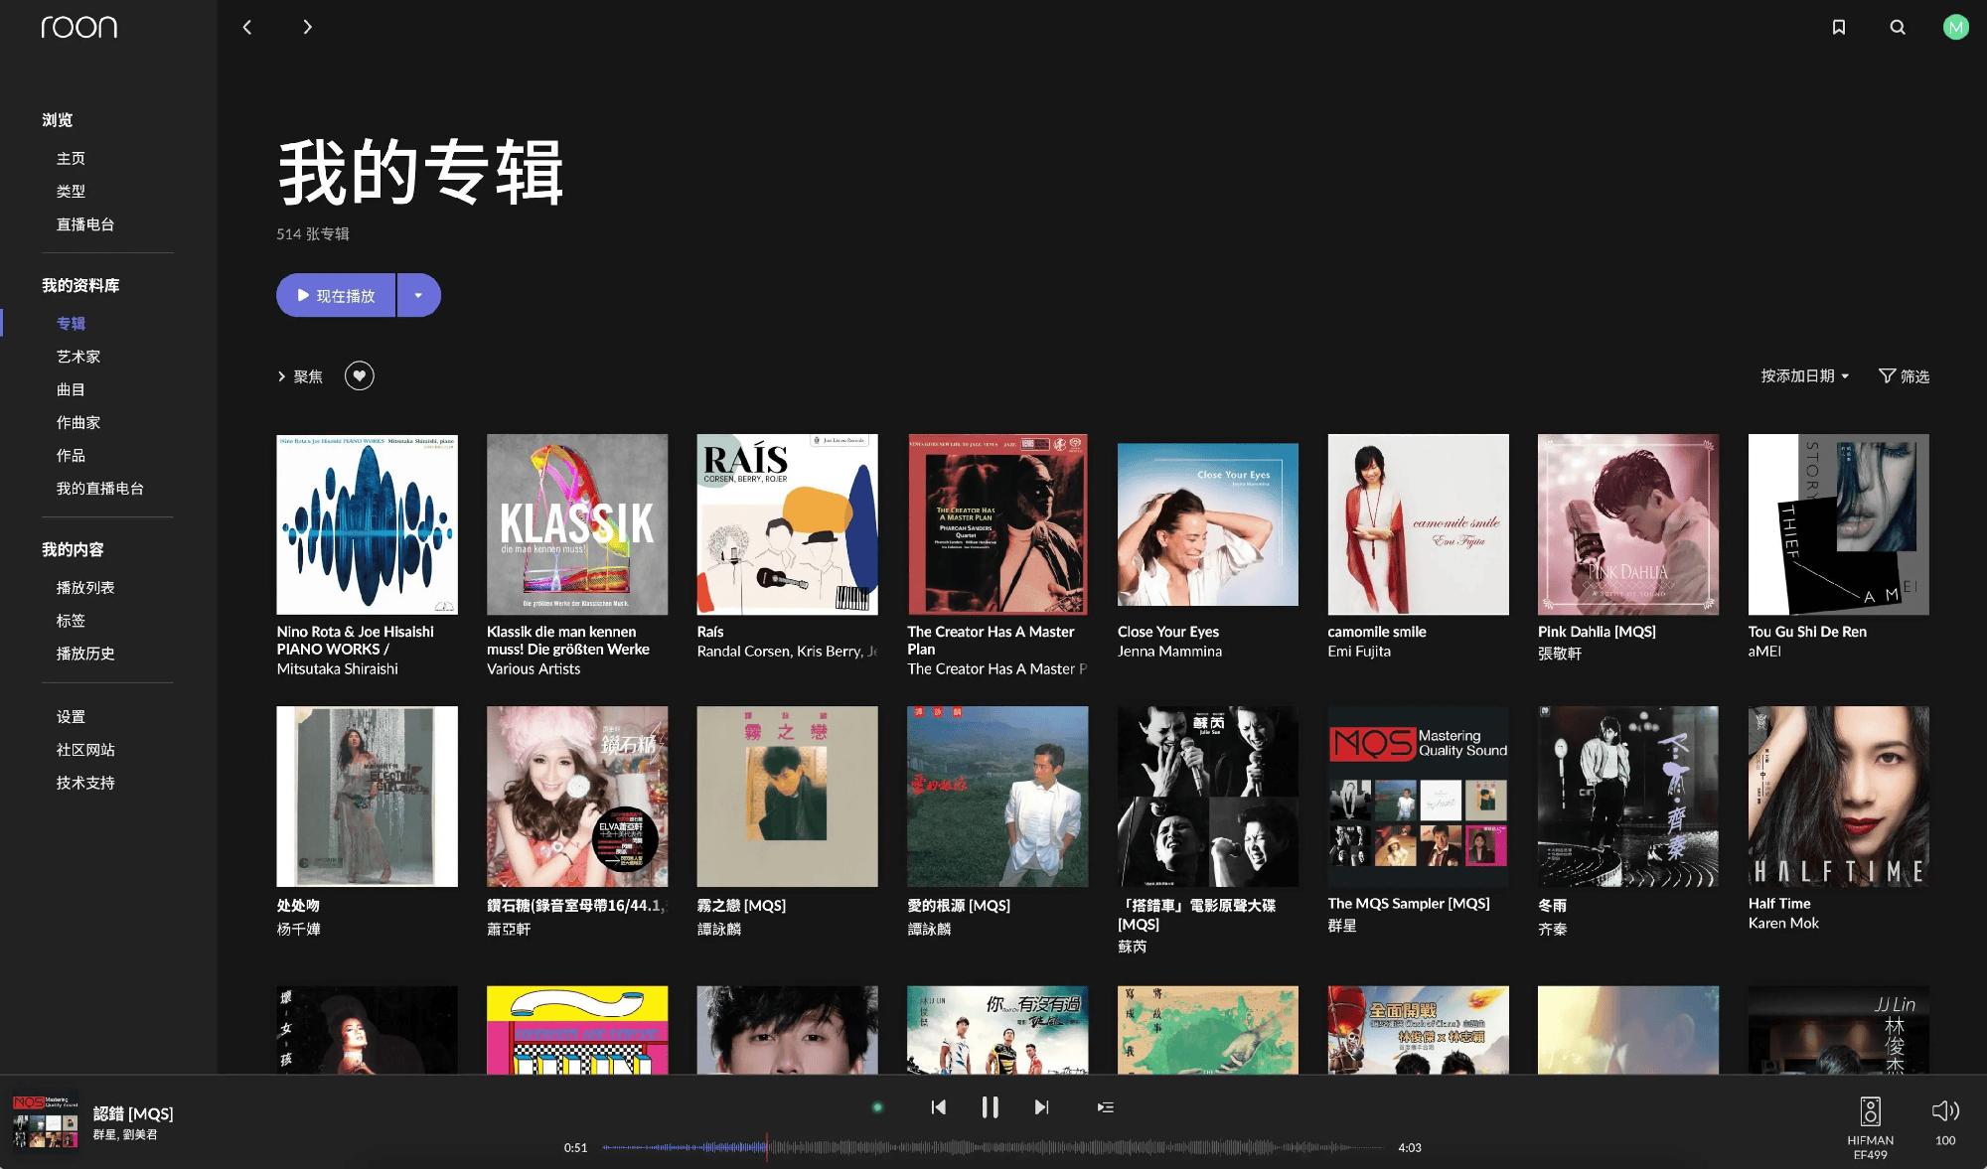Click the search icon
Image resolution: width=1987 pixels, height=1169 pixels.
tap(1897, 25)
